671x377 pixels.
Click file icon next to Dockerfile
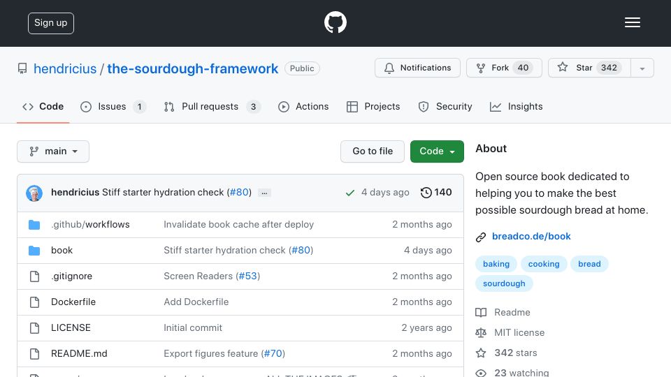[x=35, y=302]
